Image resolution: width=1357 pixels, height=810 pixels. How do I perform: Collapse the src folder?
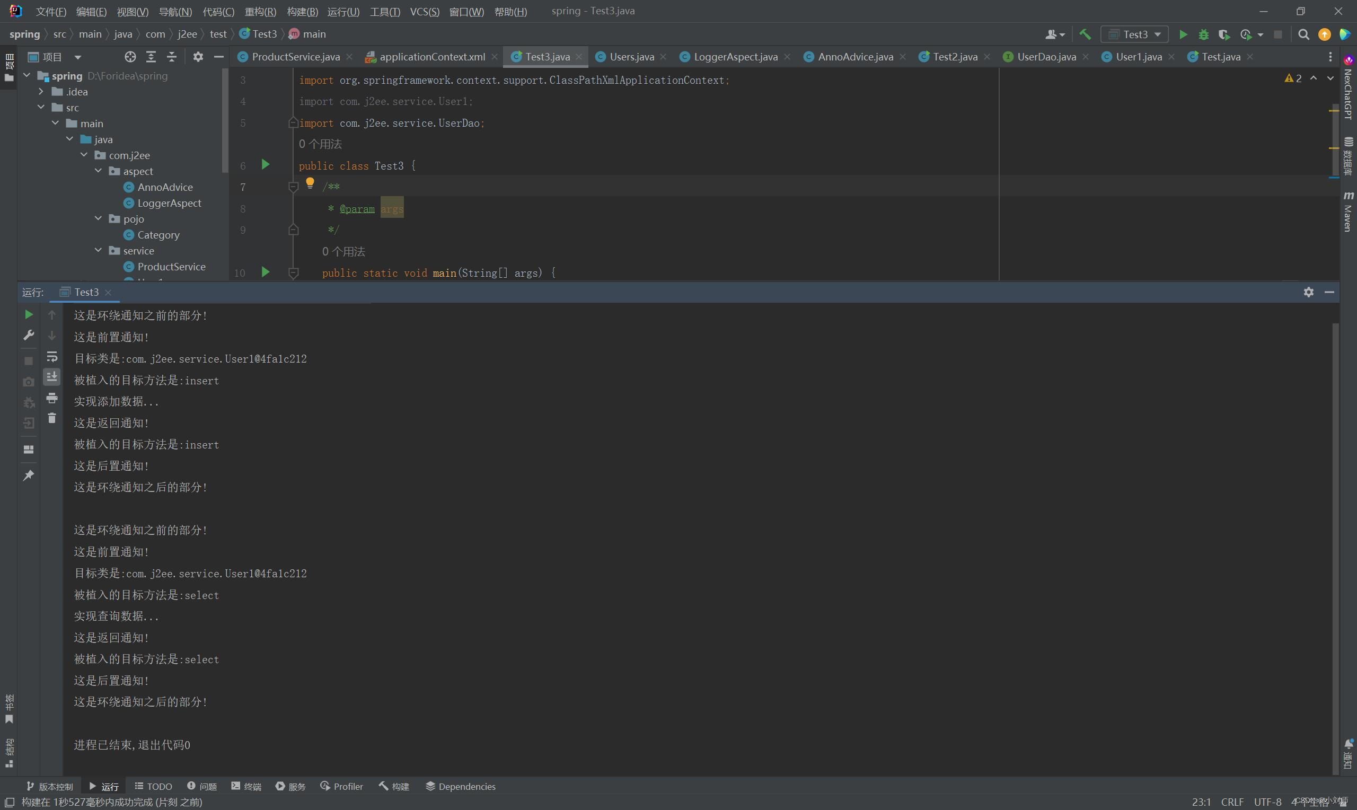click(x=41, y=107)
